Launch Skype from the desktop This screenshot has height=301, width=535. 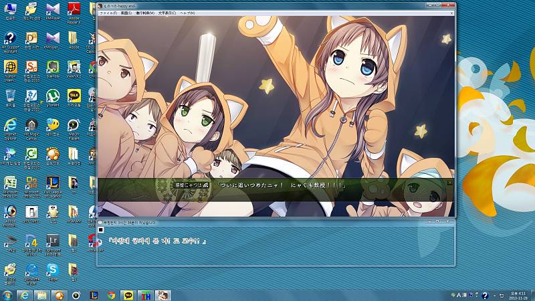click(x=52, y=270)
